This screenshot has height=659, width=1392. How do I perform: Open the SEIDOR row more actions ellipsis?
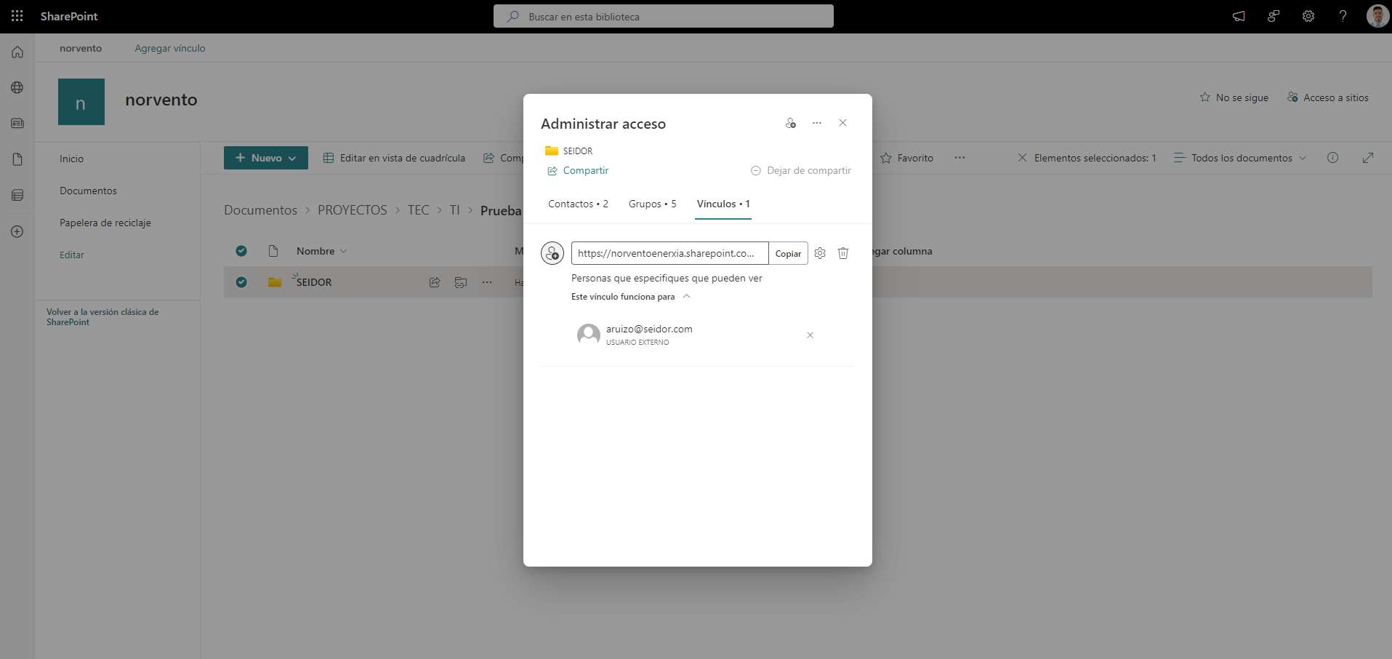(x=487, y=282)
